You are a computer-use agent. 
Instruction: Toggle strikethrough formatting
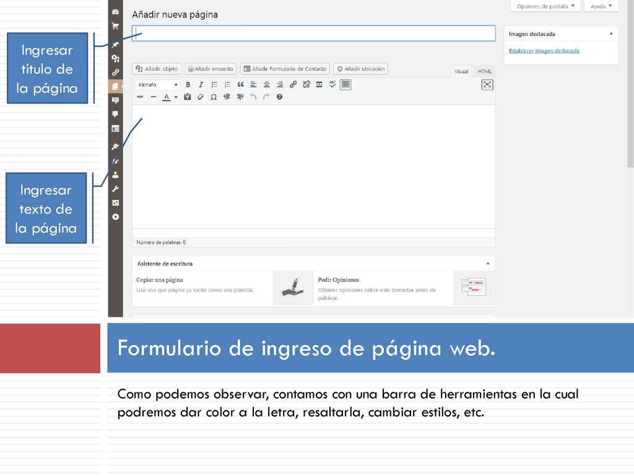coord(140,97)
